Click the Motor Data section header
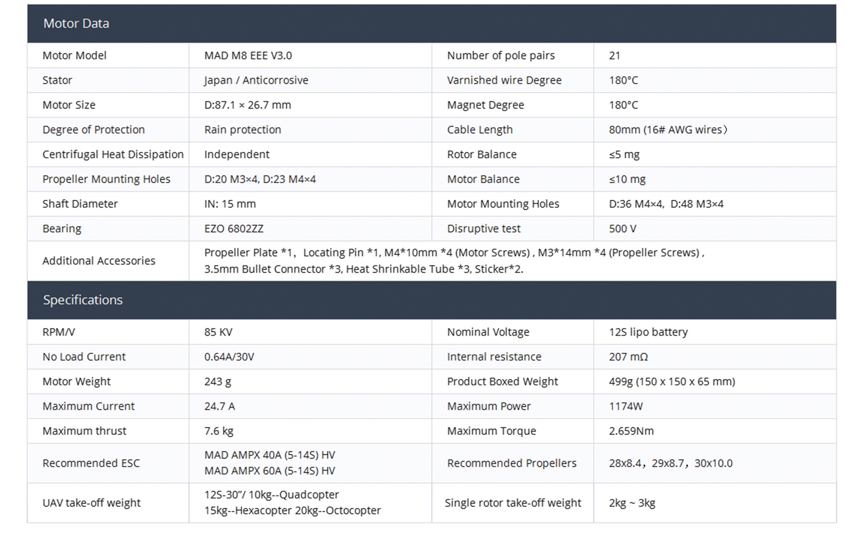This screenshot has height=533, width=863. (x=76, y=23)
